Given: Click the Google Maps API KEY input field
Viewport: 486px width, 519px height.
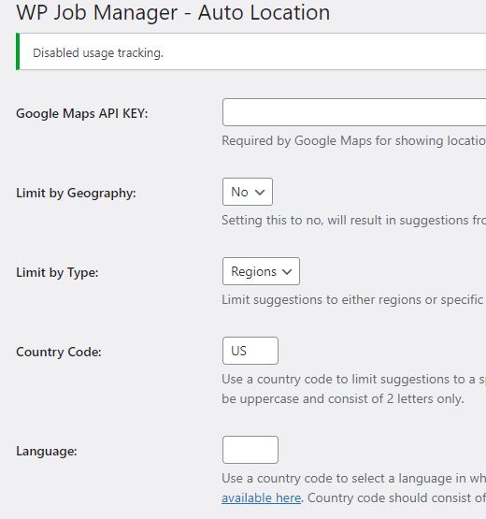Looking at the screenshot, I should point(354,112).
